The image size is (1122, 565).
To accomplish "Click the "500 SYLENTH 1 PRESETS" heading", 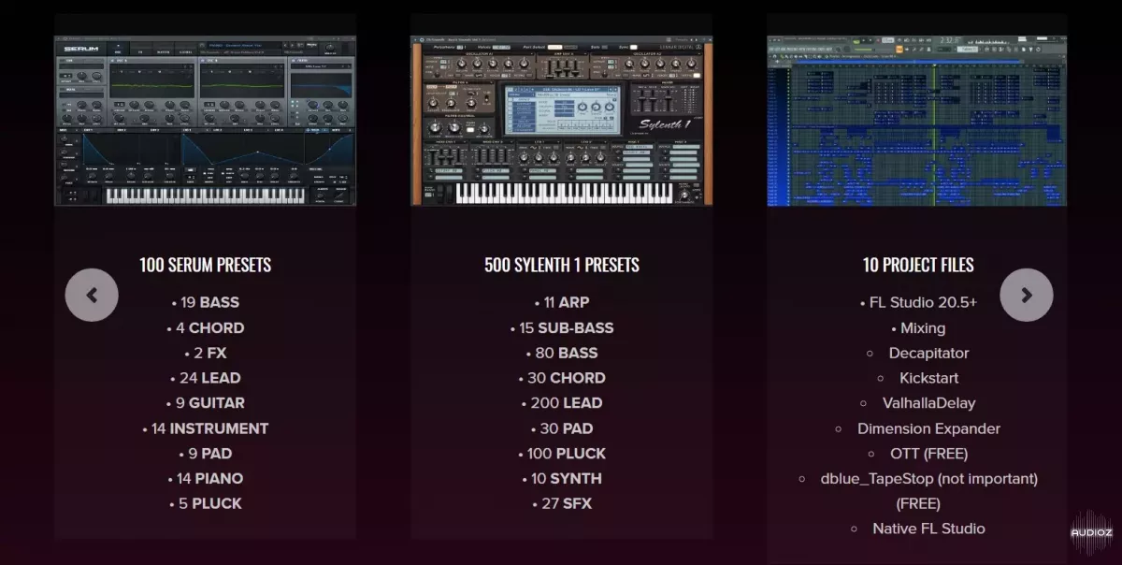I will (x=562, y=265).
